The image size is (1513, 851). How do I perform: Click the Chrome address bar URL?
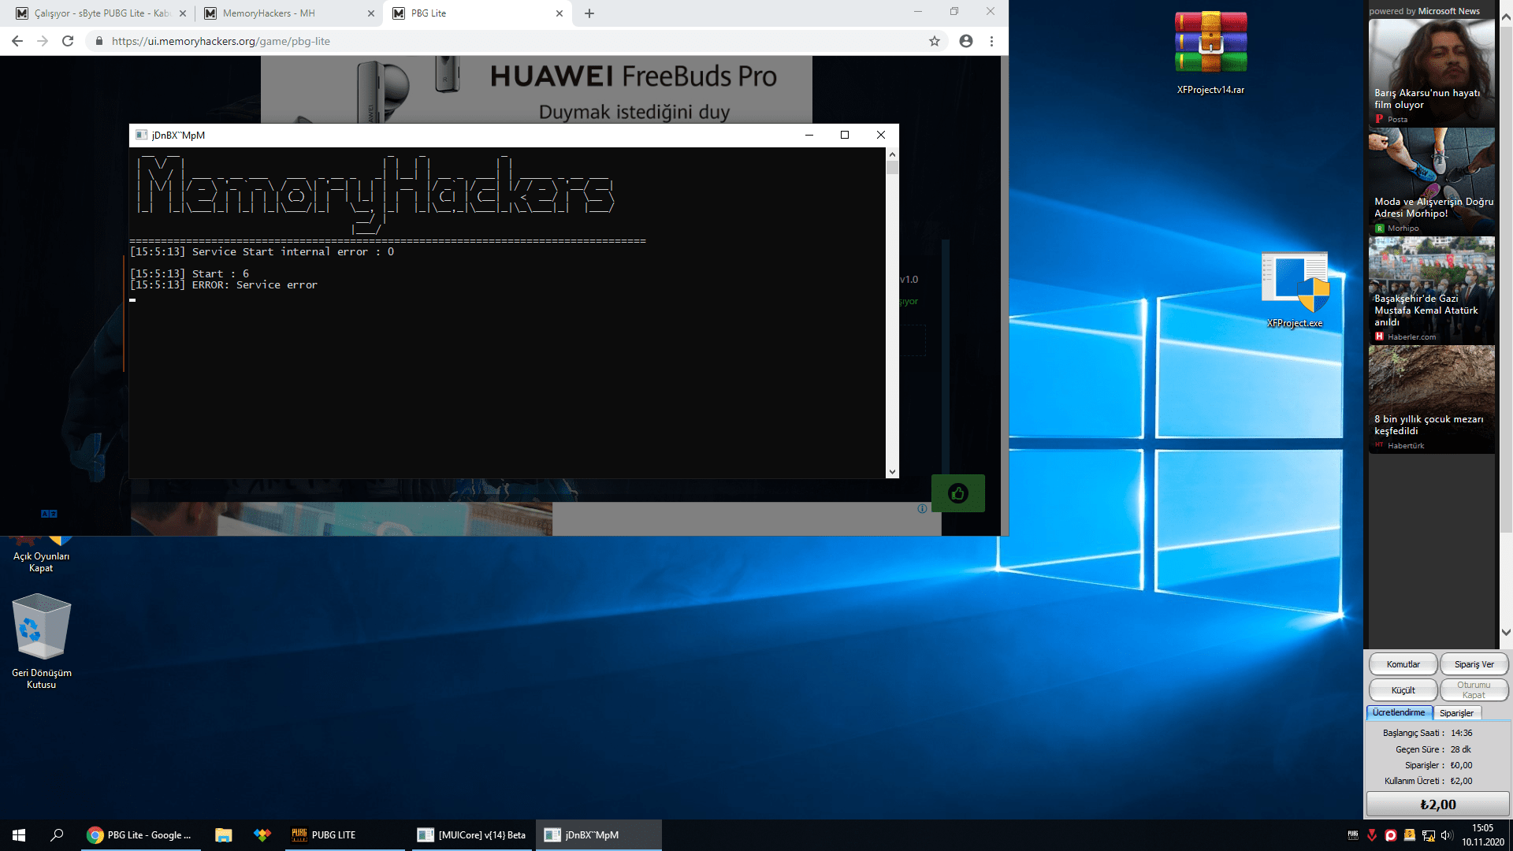point(221,41)
